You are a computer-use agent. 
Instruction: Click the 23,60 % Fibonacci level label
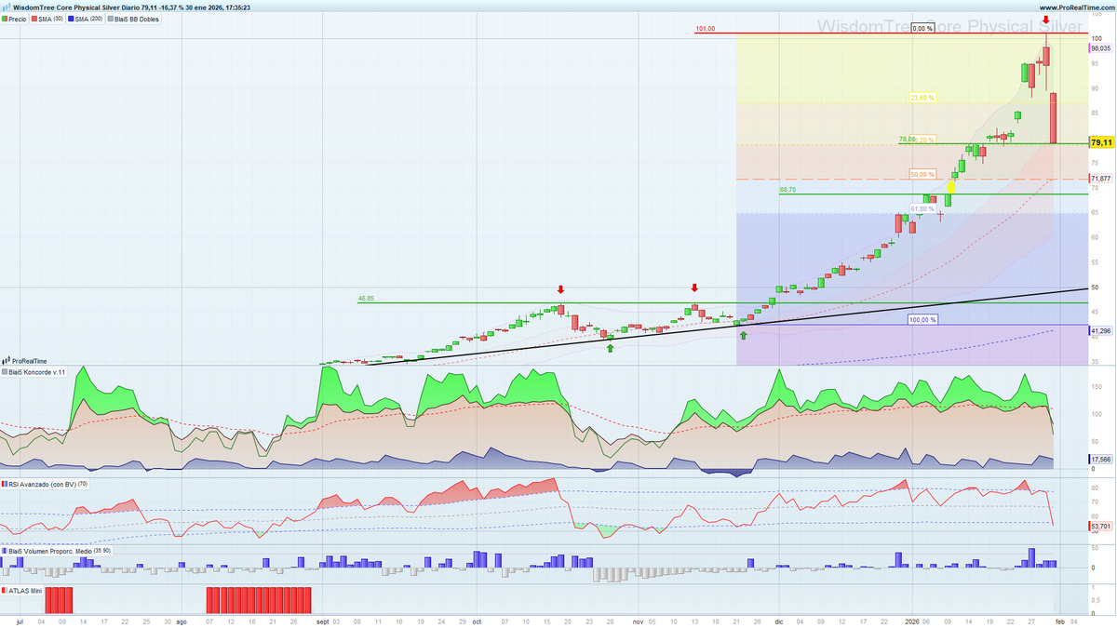[922, 98]
